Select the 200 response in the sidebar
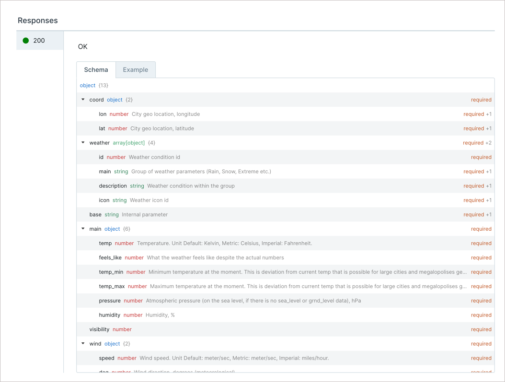 click(39, 40)
